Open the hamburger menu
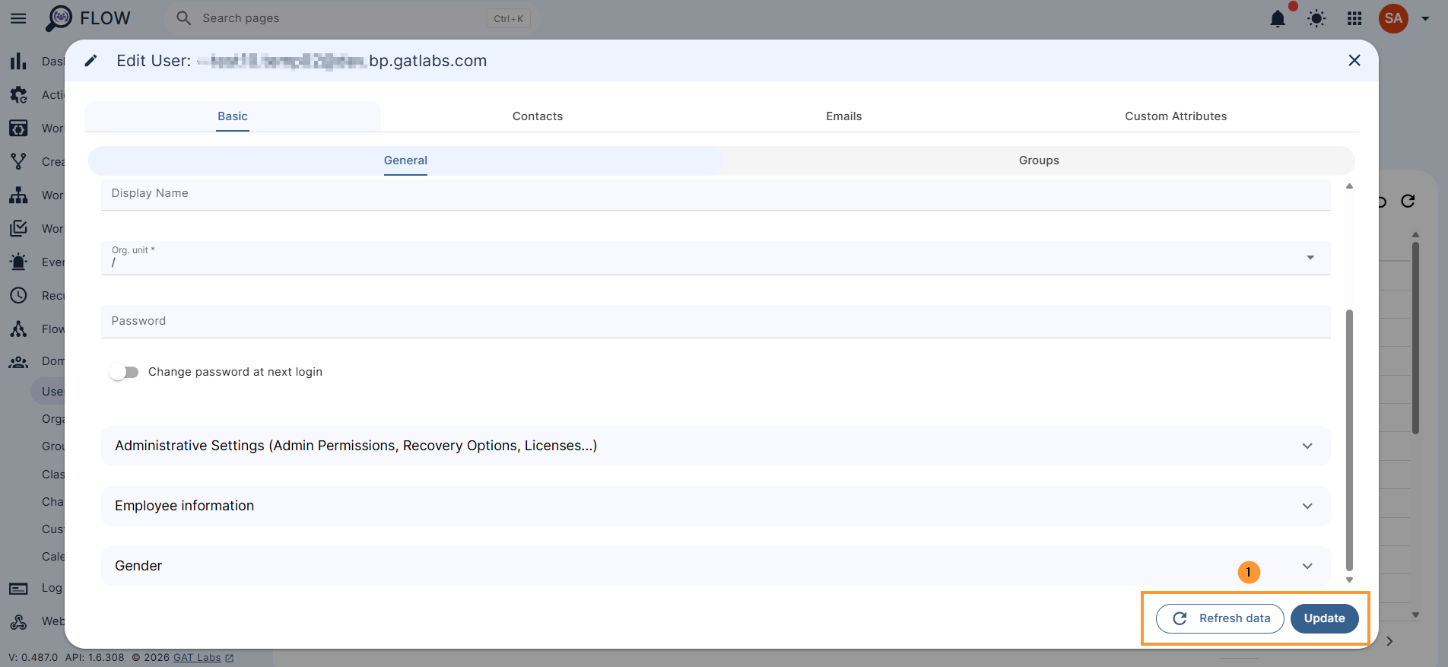This screenshot has width=1448, height=667. (x=18, y=18)
